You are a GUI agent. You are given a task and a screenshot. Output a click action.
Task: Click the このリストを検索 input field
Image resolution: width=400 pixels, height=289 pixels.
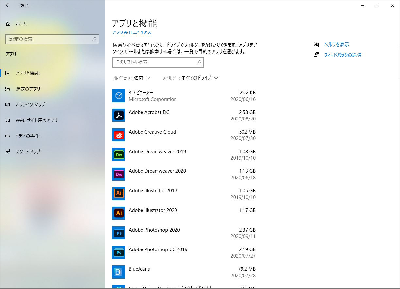pyautogui.click(x=158, y=62)
